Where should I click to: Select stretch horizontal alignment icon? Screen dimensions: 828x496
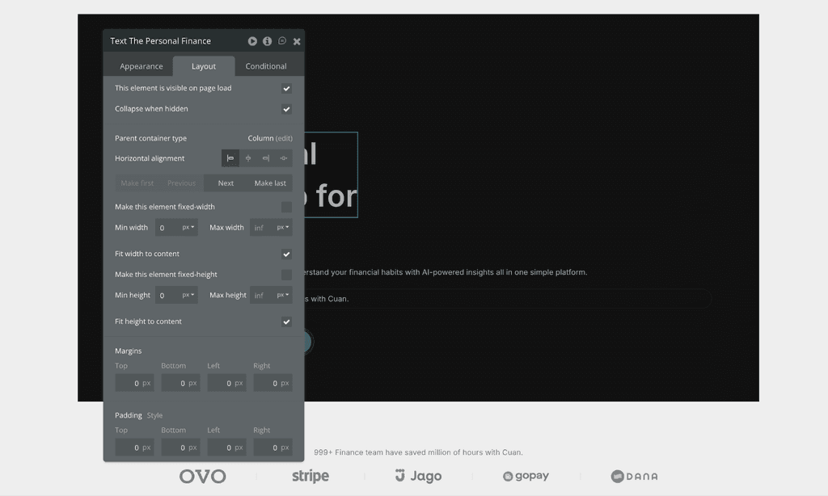[284, 158]
